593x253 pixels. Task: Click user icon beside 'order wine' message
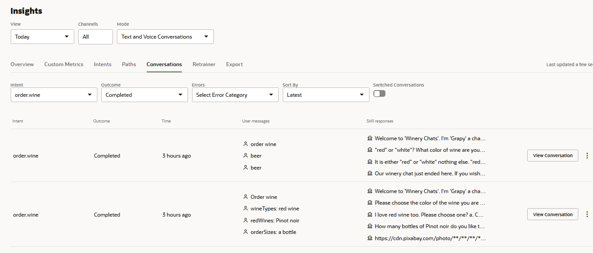point(245,144)
